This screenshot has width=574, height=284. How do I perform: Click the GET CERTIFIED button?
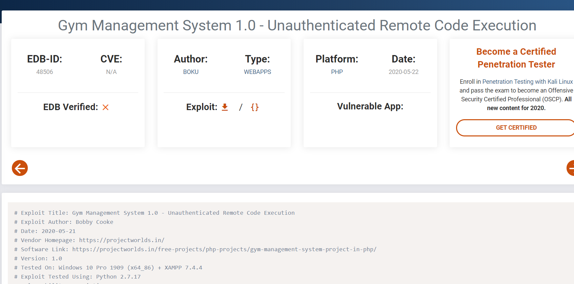click(x=516, y=128)
